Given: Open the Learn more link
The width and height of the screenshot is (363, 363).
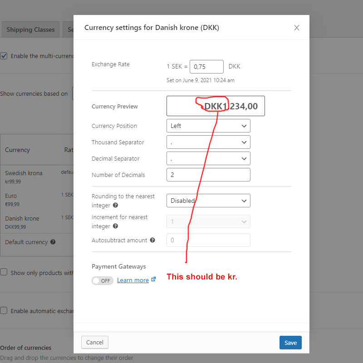Looking at the screenshot, I should click(132, 280).
